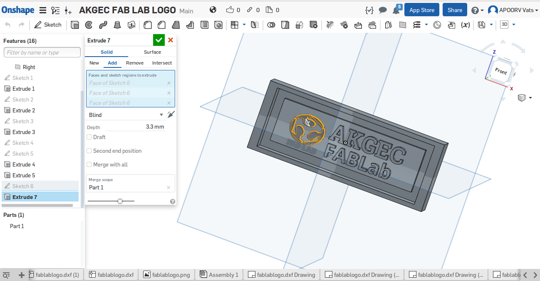Open the Onshape hamburger menu
Screen dimensions: 540x281
pyautogui.click(x=42, y=10)
